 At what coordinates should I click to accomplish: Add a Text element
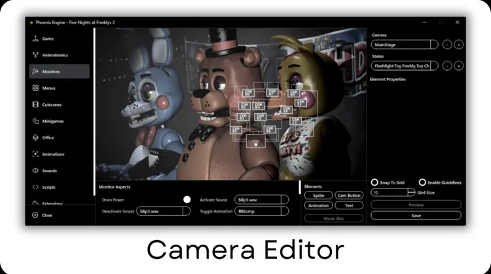(349, 205)
